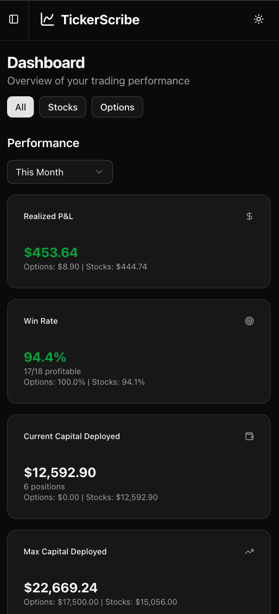
Task: Click the dollar icon on Realized P&L card
Action: click(249, 216)
